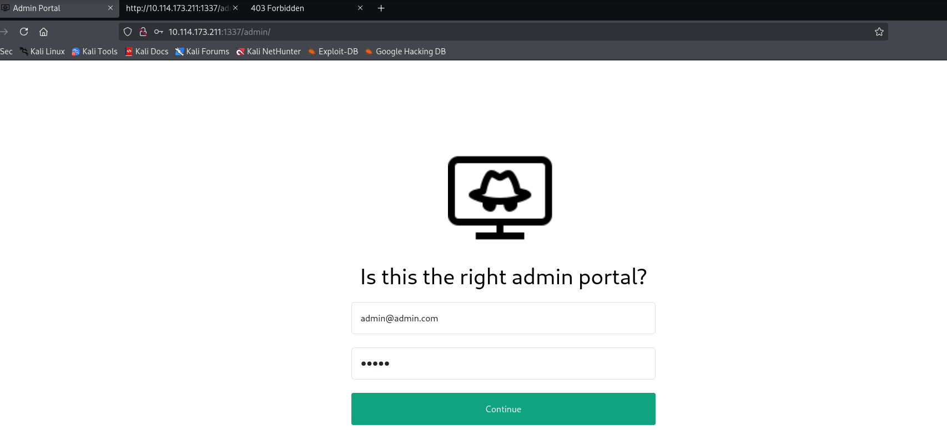This screenshot has height=430, width=947.
Task: Open the tracking protection shield icon
Action: 128,32
